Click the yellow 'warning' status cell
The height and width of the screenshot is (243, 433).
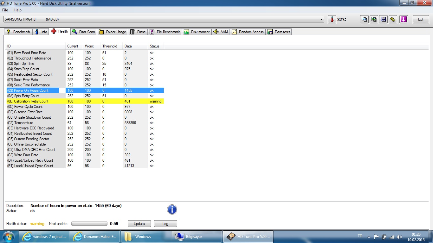coord(156,101)
